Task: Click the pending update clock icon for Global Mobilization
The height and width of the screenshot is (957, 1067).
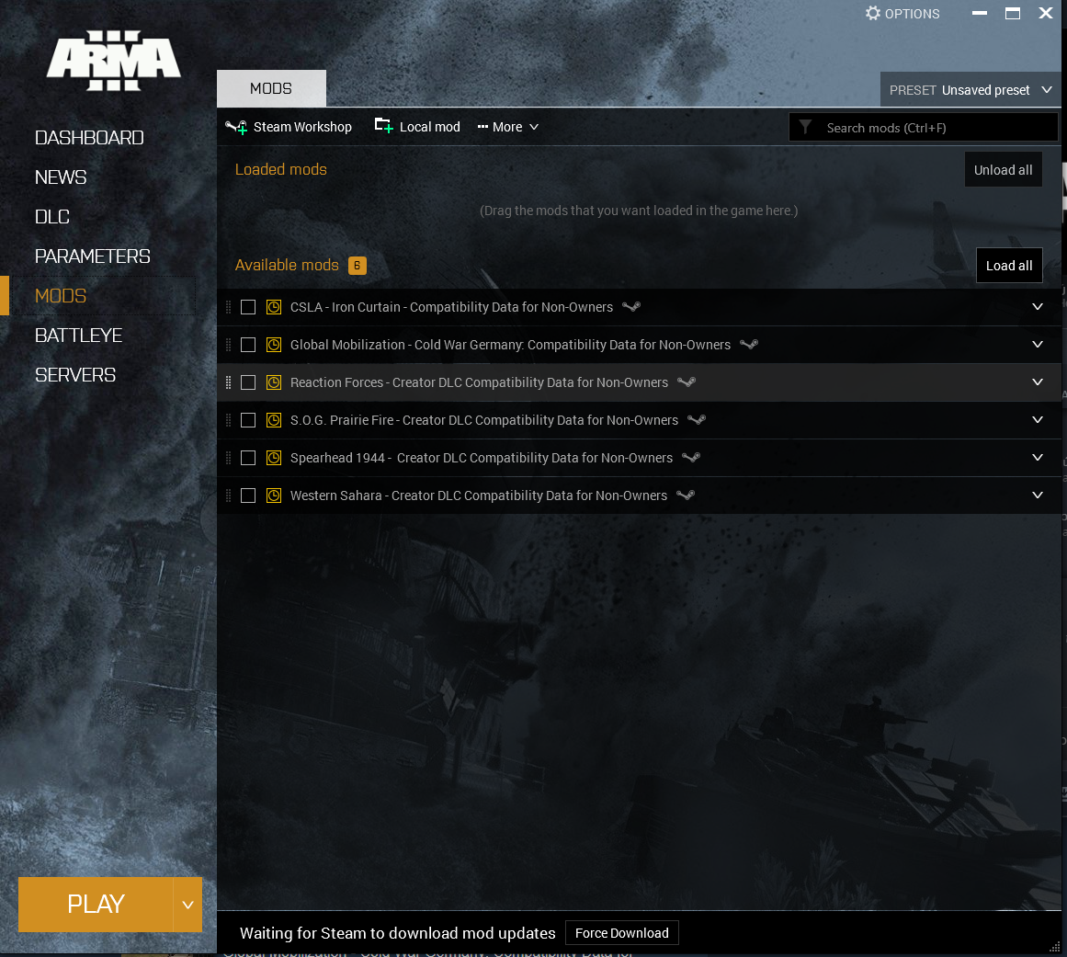Action: coord(274,345)
